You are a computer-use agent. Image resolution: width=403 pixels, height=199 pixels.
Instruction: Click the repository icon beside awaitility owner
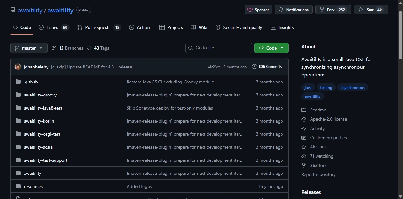(13, 10)
